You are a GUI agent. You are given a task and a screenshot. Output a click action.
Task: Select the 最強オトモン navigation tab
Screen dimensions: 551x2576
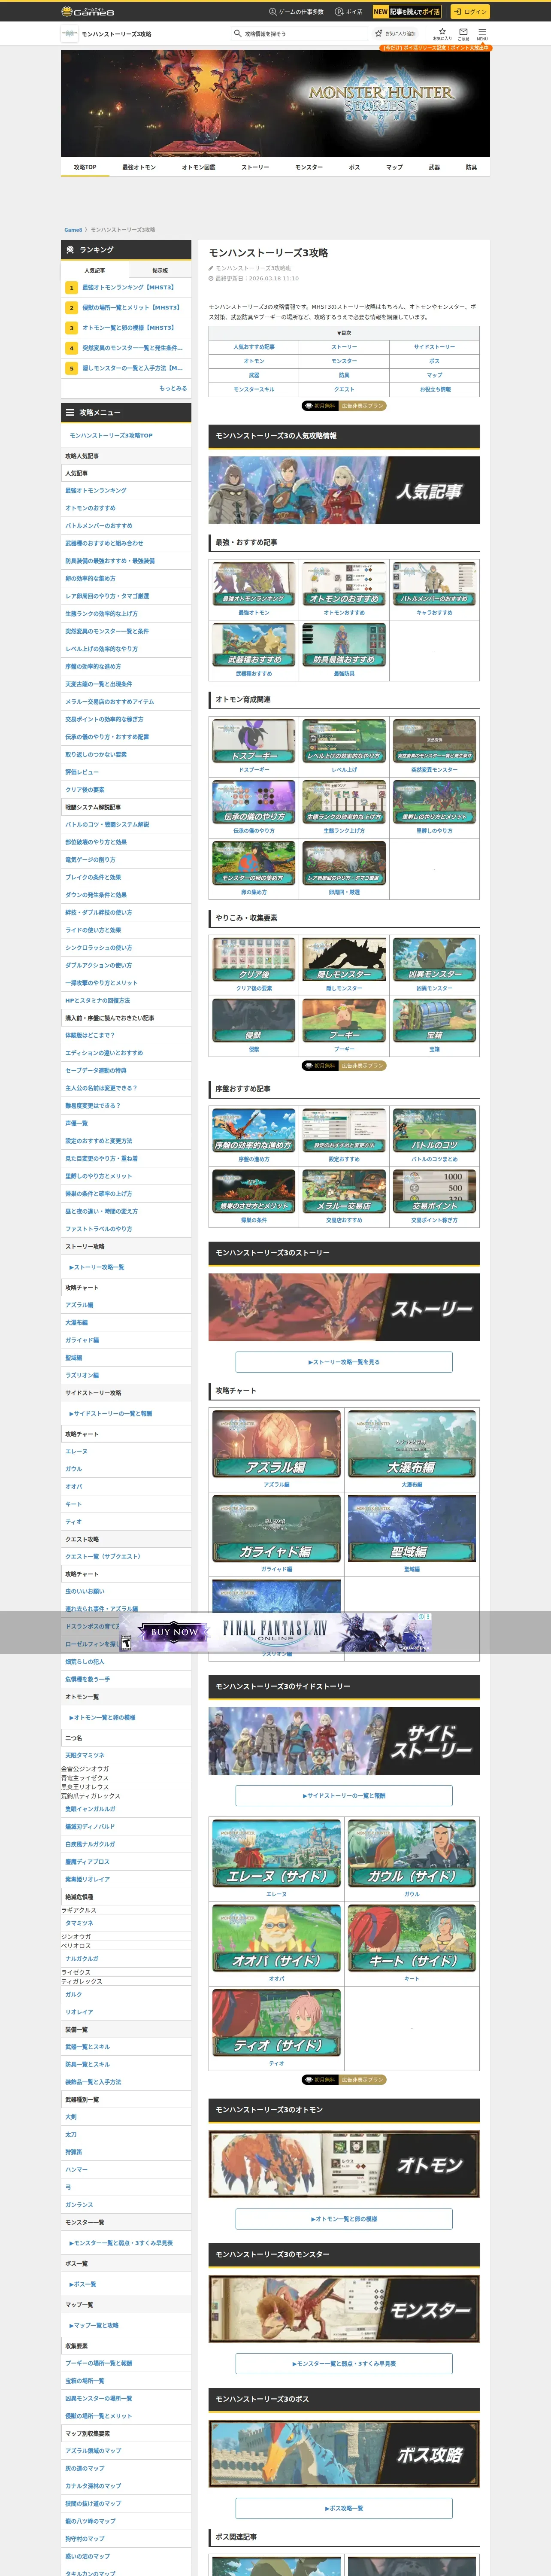(139, 167)
